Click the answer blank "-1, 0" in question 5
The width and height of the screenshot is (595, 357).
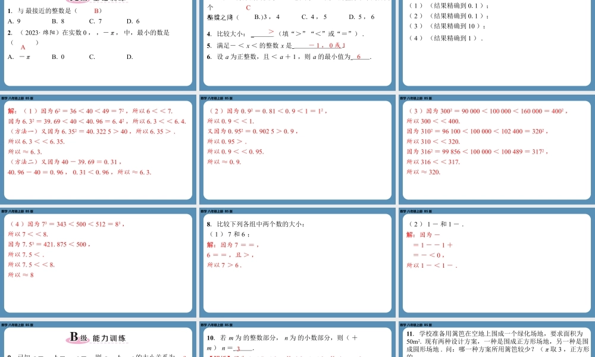click(321, 45)
